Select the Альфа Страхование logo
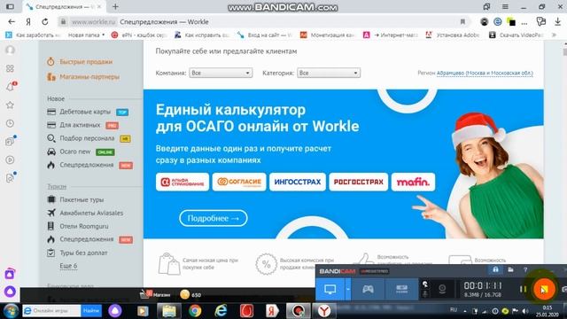This screenshot has width=567, height=319. click(183, 182)
